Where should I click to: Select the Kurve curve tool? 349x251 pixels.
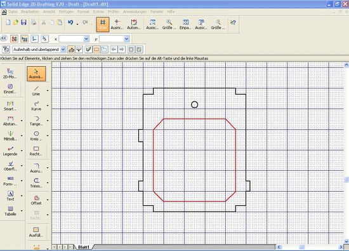tap(36, 106)
